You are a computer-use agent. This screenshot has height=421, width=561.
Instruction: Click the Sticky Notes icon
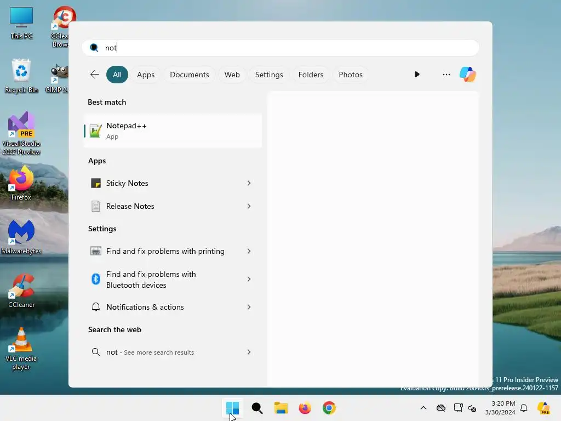95,183
